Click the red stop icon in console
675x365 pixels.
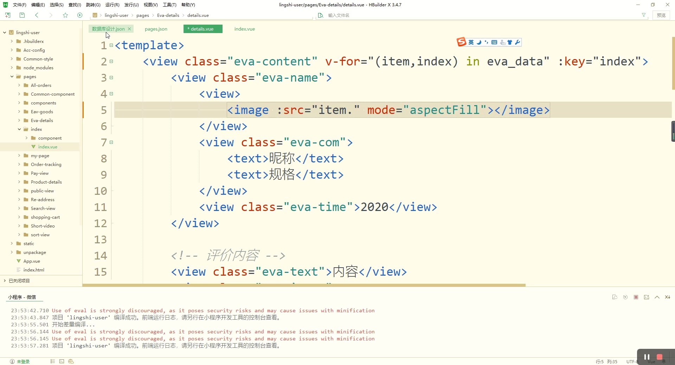(636, 297)
